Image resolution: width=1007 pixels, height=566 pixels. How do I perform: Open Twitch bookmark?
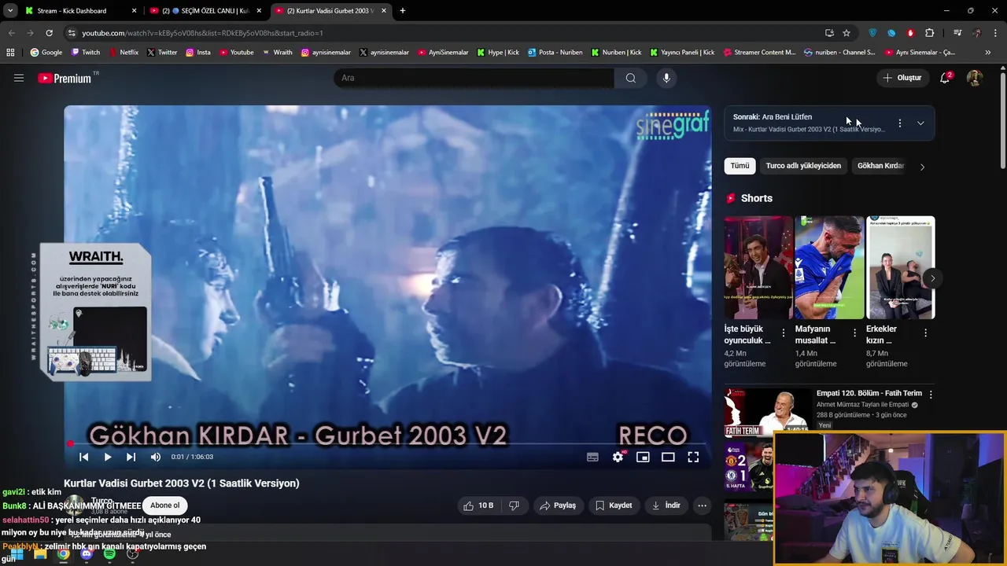pos(86,53)
